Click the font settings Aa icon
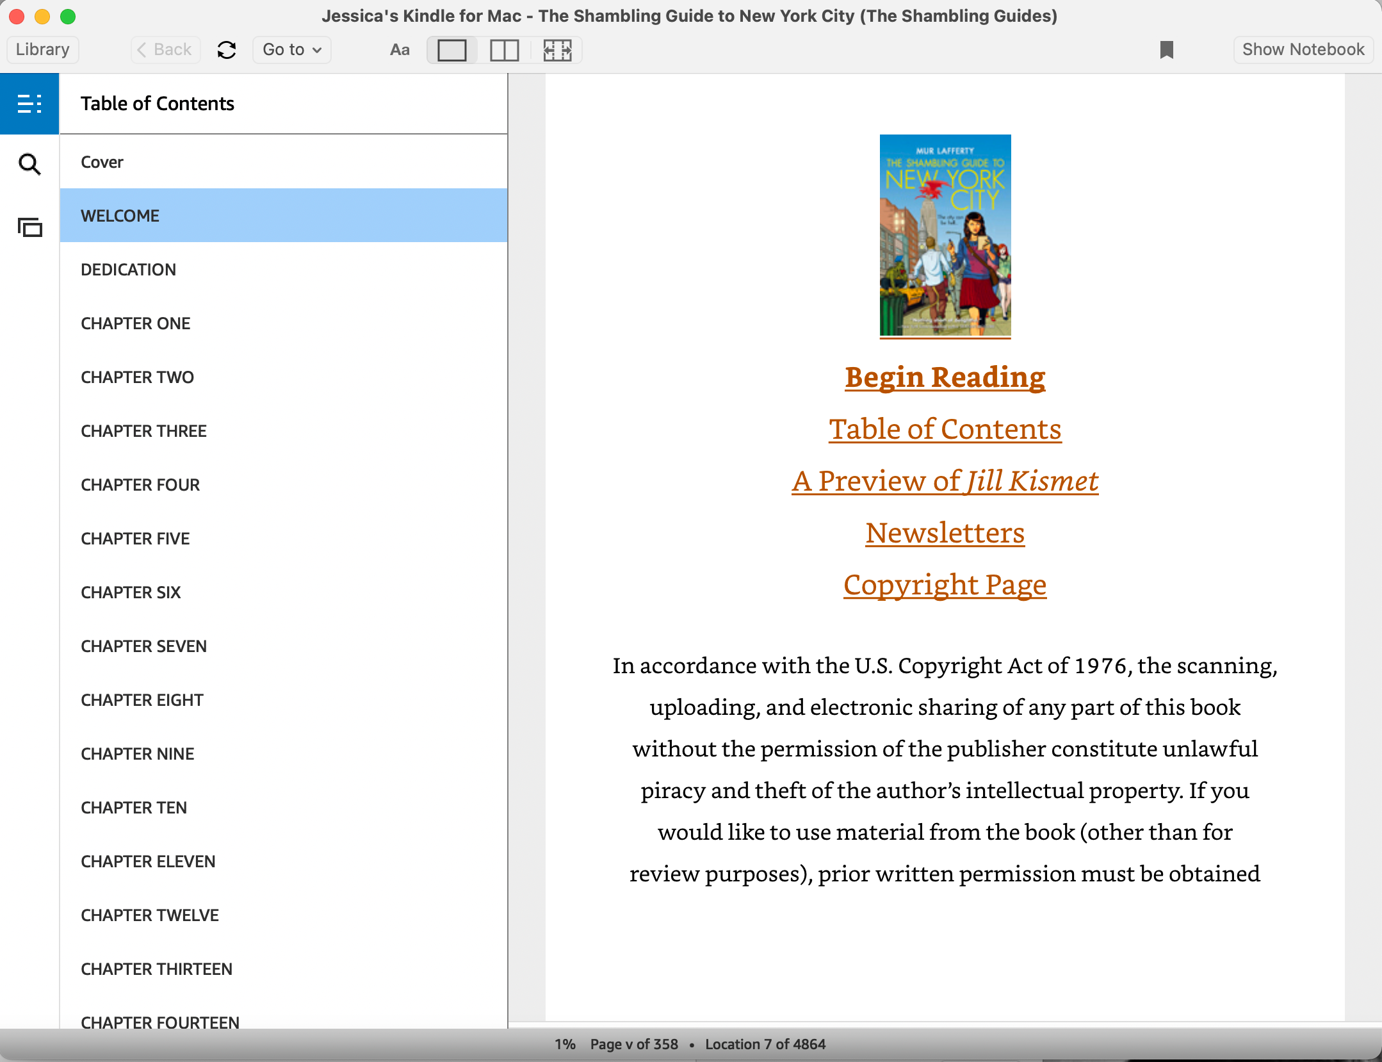 398,49
